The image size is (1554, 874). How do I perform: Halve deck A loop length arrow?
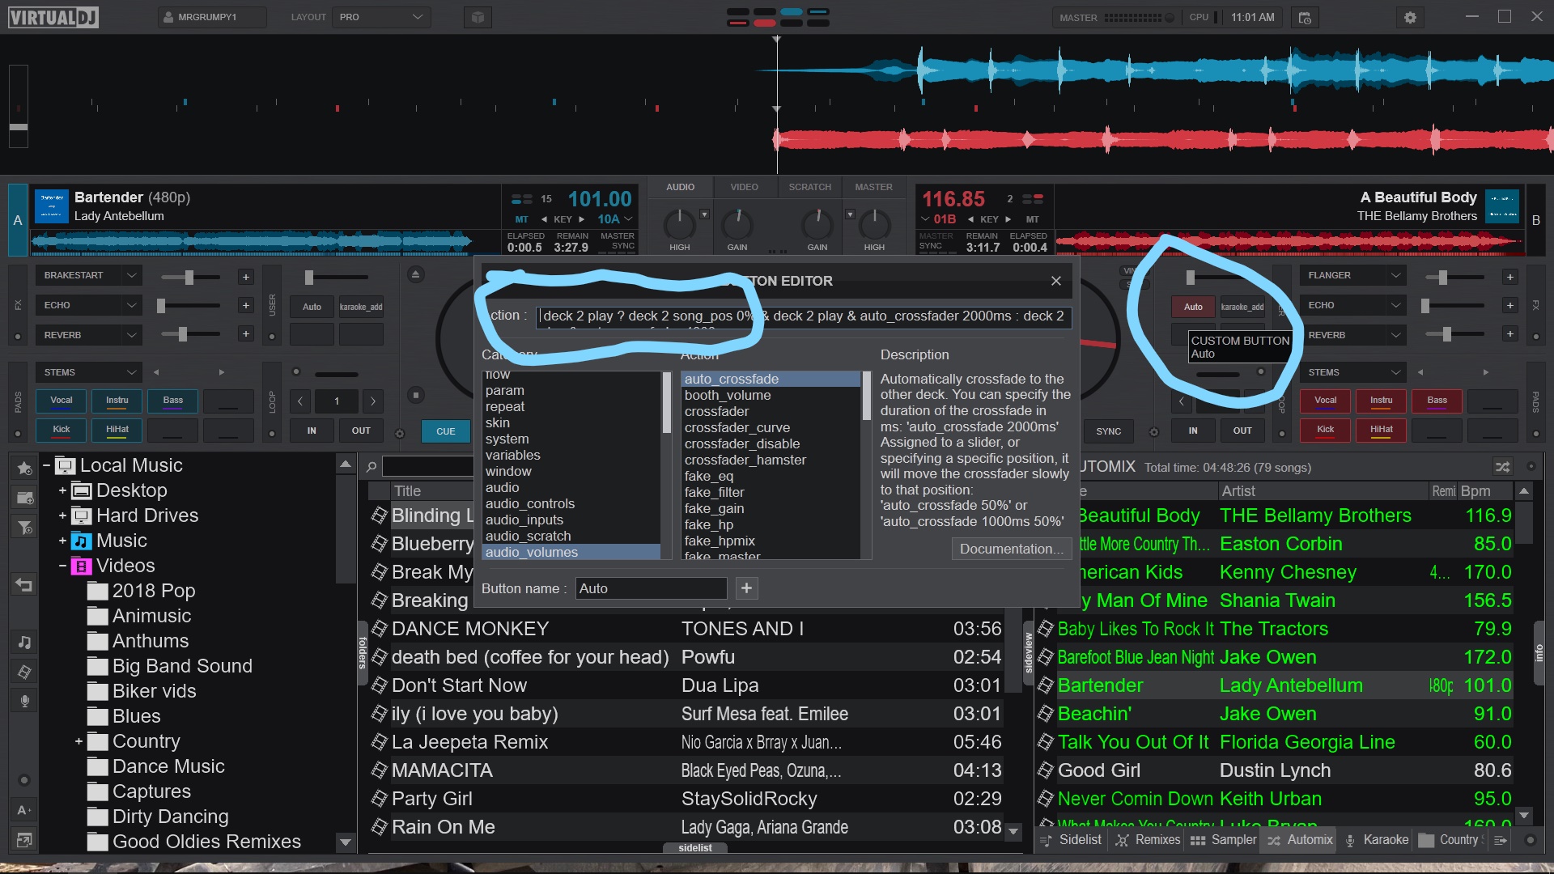300,401
